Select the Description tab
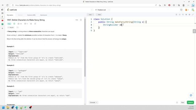This screenshot has width=196, height=110. coord(10,15)
